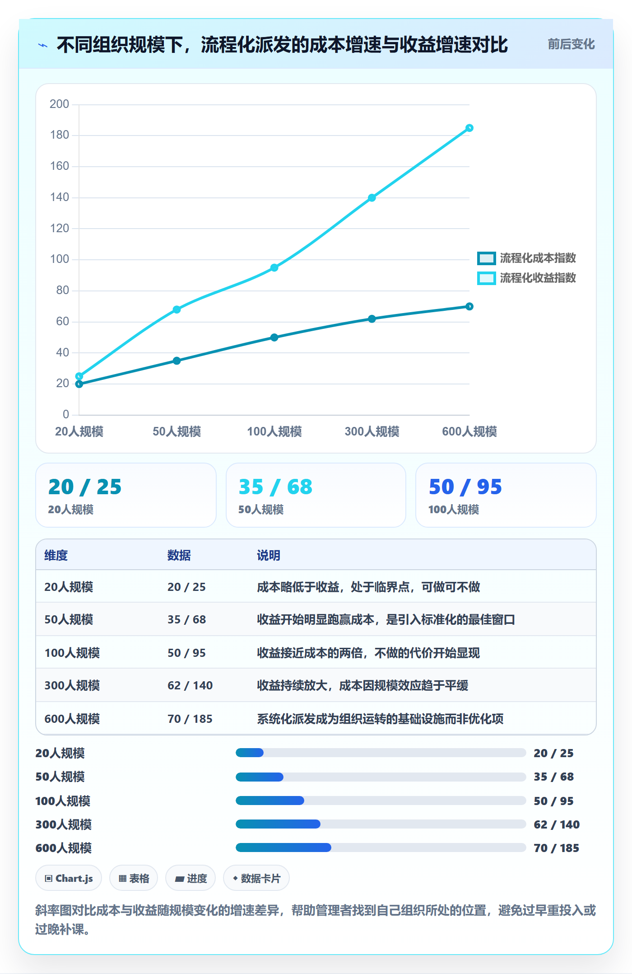Select the 进度 tag chip
632x974 pixels.
pyautogui.click(x=191, y=878)
